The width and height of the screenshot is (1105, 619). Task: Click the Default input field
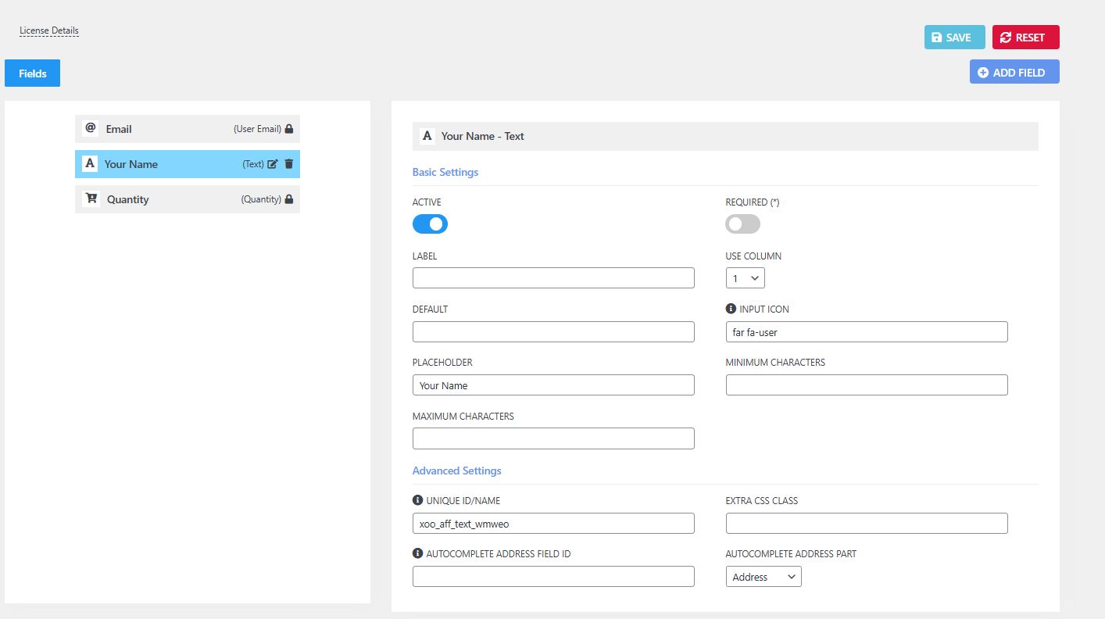pos(553,331)
